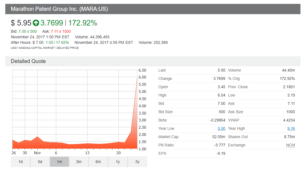Click the Detailed Quote heading
The width and height of the screenshot is (306, 170).
pyautogui.click(x=28, y=61)
